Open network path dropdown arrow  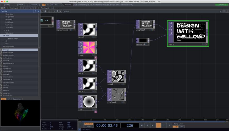click(42, 11)
